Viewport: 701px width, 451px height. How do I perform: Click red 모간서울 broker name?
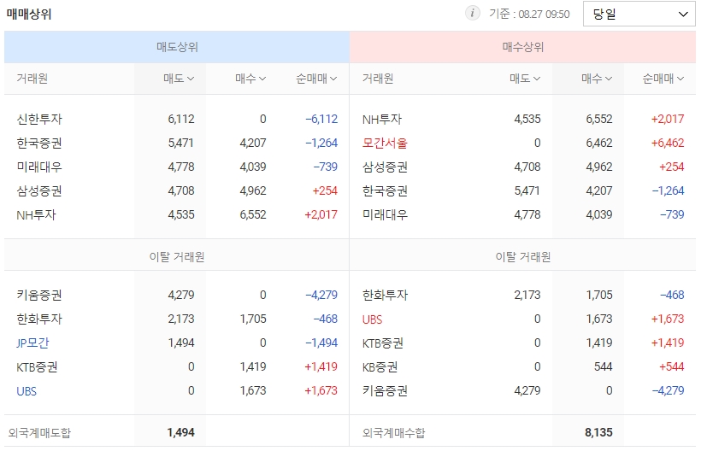click(385, 143)
